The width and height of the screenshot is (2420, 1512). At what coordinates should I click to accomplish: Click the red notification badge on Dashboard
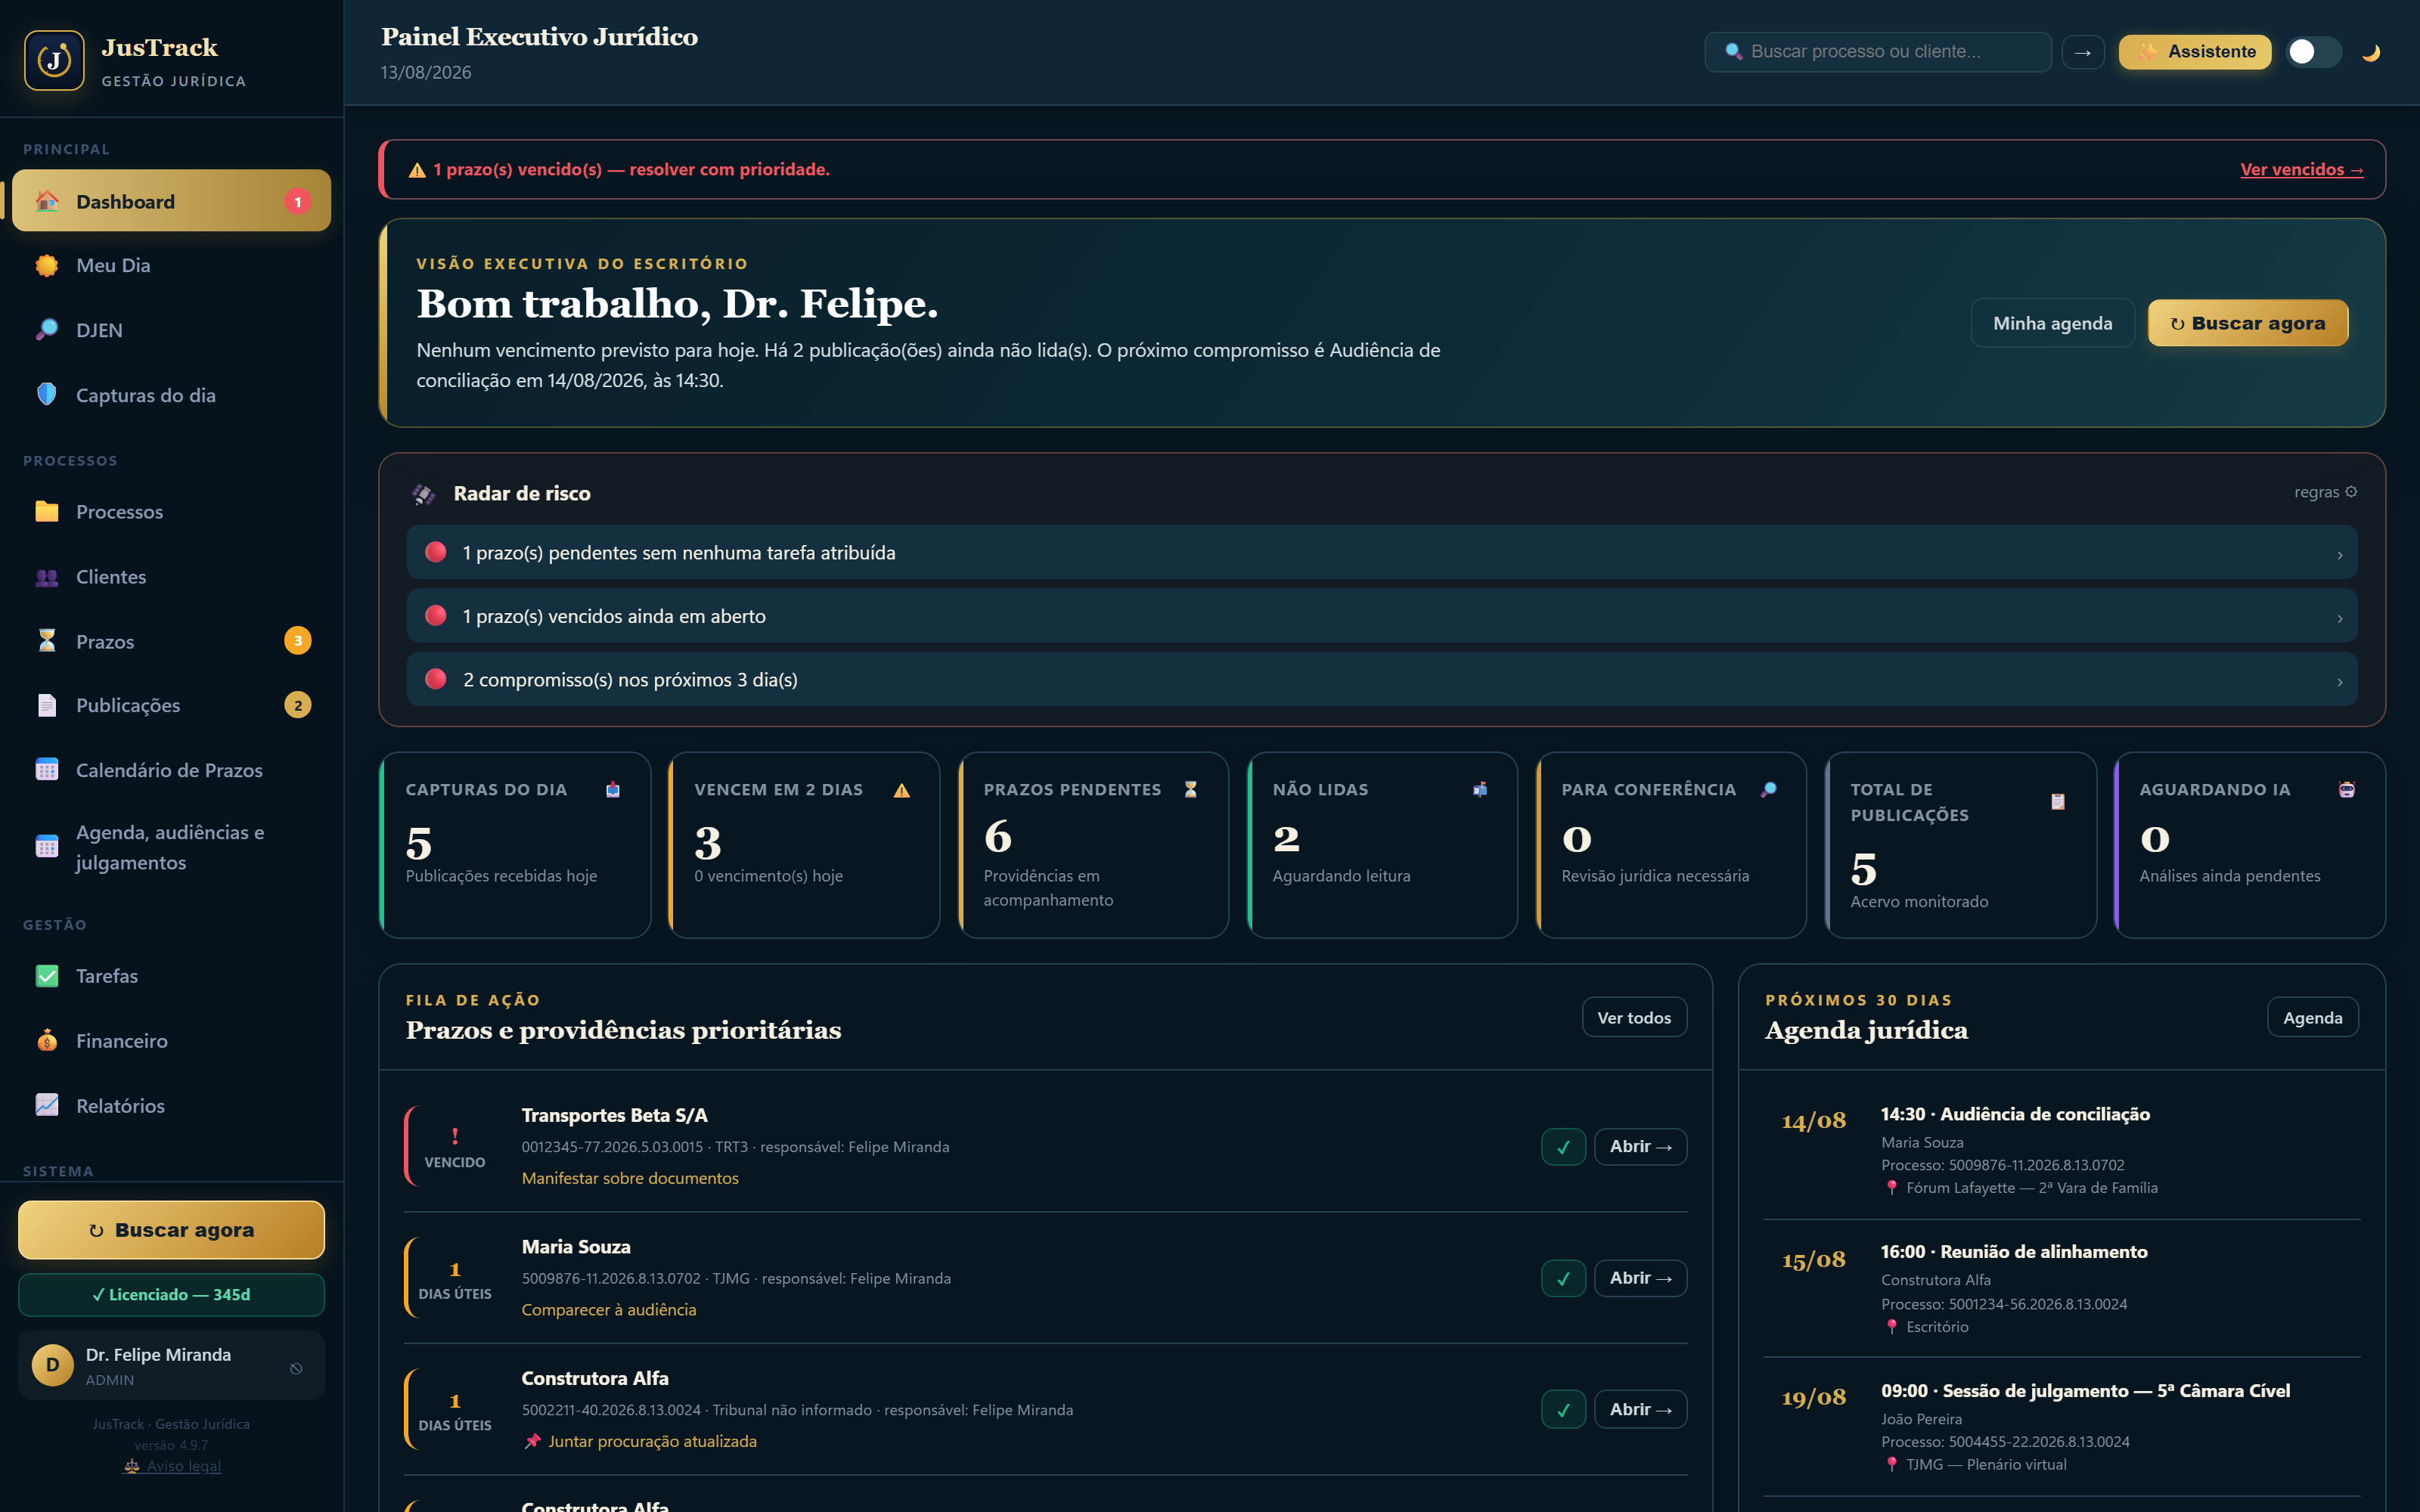click(x=297, y=201)
